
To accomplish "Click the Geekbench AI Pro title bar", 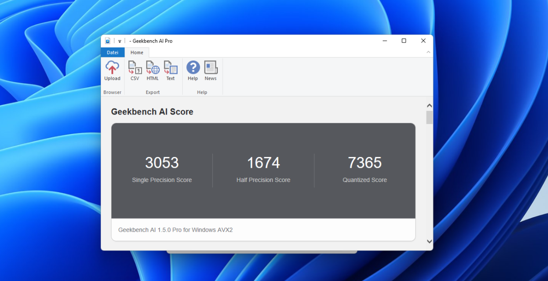I will [274, 41].
